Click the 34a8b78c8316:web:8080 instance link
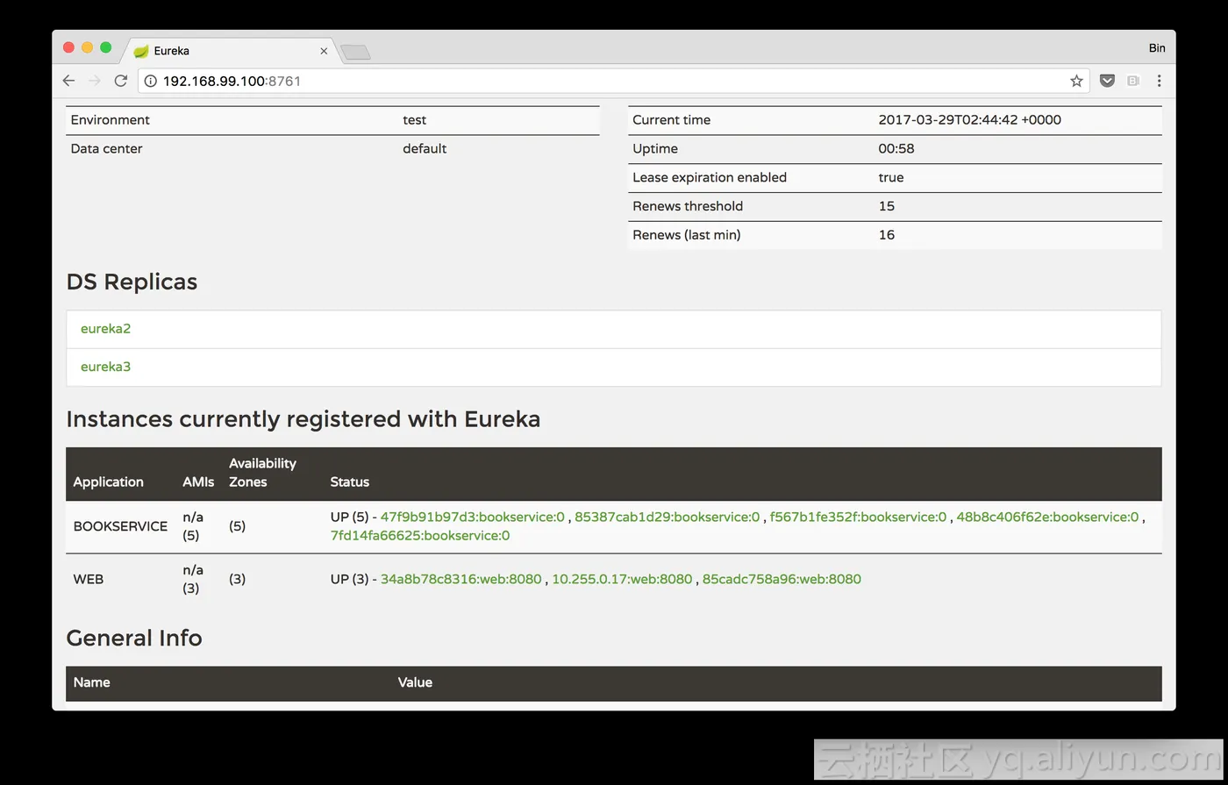The width and height of the screenshot is (1228, 785). 460,579
